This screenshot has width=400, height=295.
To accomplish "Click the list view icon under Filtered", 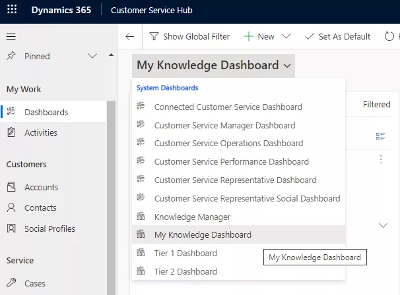I will [x=381, y=136].
